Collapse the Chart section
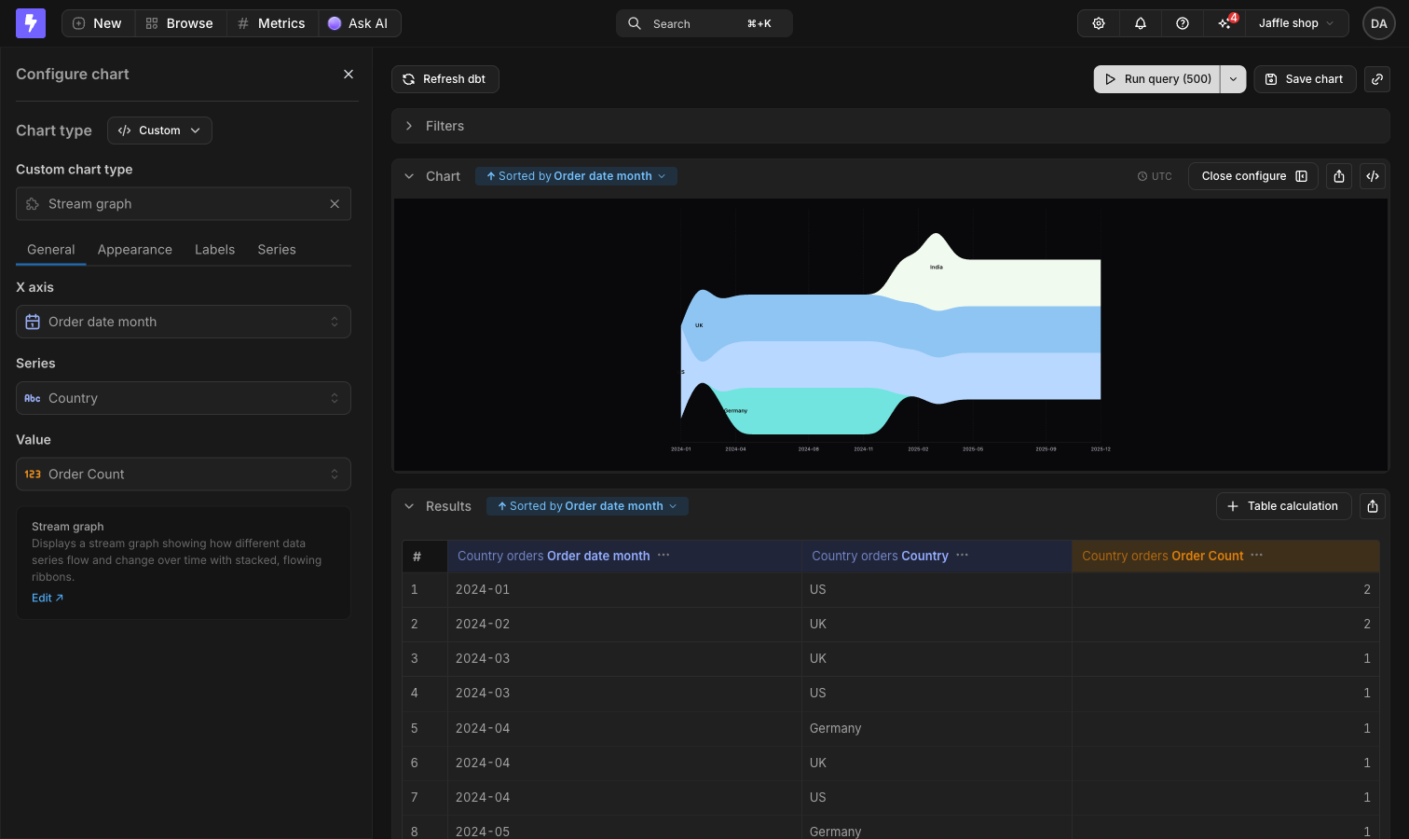 [x=409, y=176]
